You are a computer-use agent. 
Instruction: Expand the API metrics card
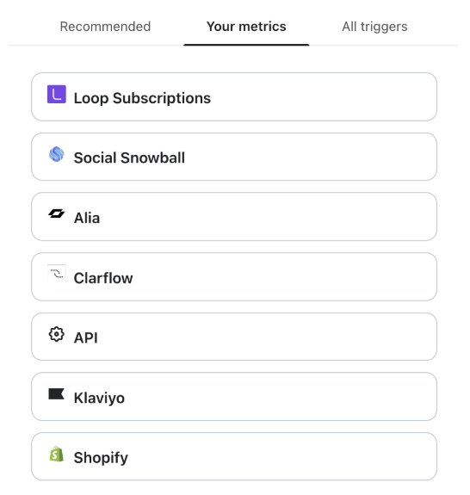[234, 337]
